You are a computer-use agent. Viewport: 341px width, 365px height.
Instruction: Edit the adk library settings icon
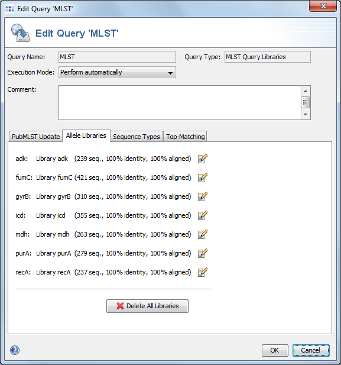[202, 159]
